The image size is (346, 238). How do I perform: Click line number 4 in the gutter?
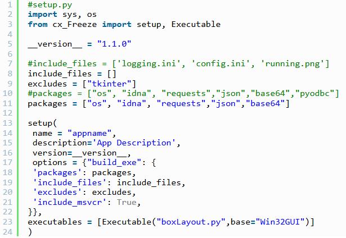pyautogui.click(x=10, y=34)
